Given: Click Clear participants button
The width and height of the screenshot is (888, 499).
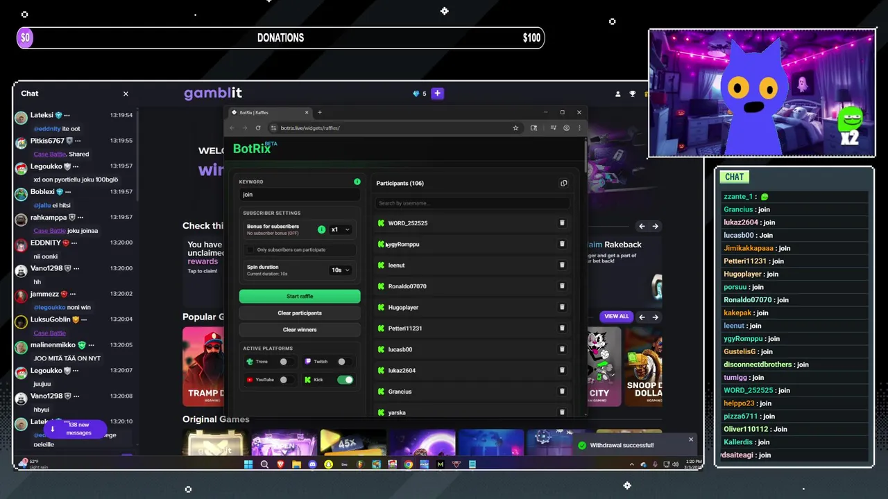Looking at the screenshot, I should (300, 313).
